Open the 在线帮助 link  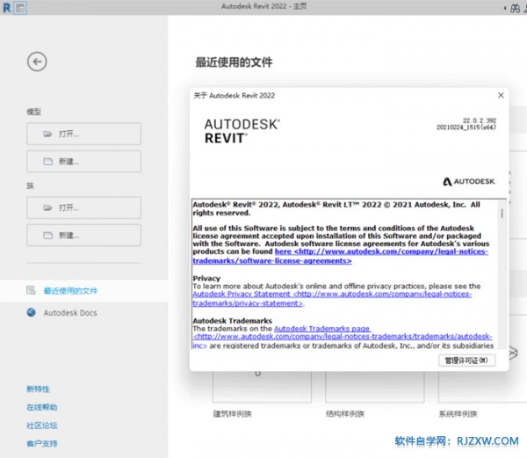[x=42, y=407]
